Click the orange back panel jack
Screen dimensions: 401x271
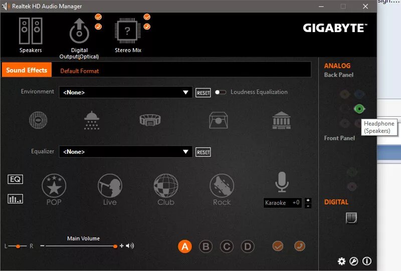point(344,94)
